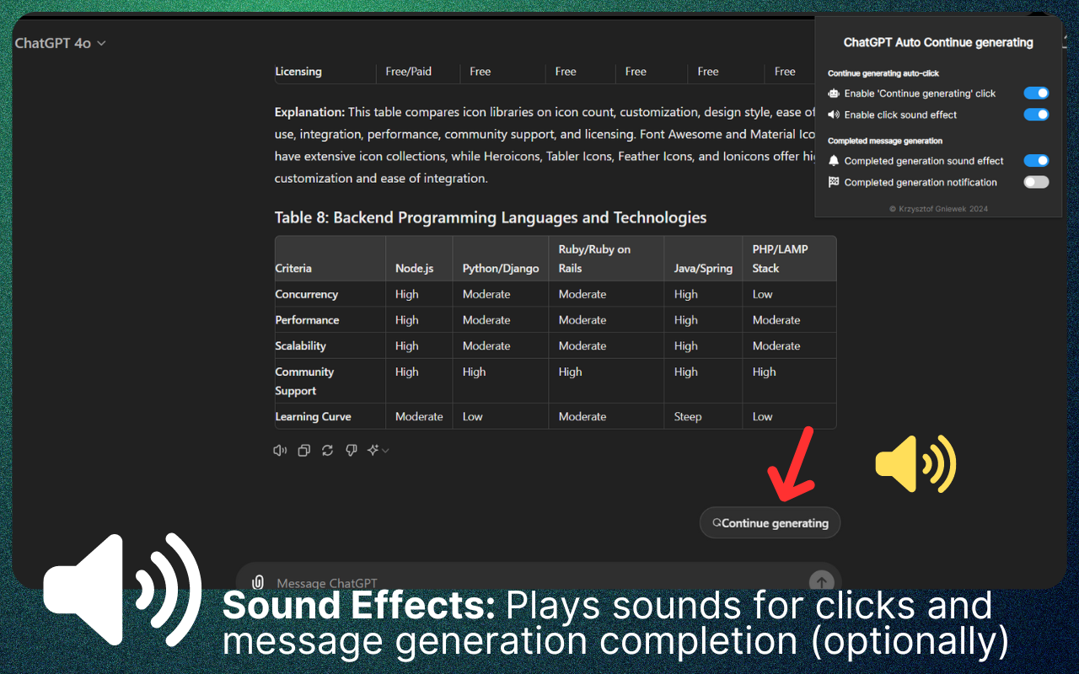Toggle Completed generation notification switch

pyautogui.click(x=1036, y=182)
